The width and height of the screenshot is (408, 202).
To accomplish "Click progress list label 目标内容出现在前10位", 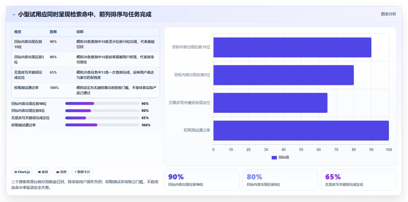I will (29, 103).
